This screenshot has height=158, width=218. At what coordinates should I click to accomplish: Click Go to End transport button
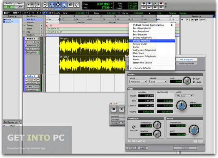(x=161, y=7)
